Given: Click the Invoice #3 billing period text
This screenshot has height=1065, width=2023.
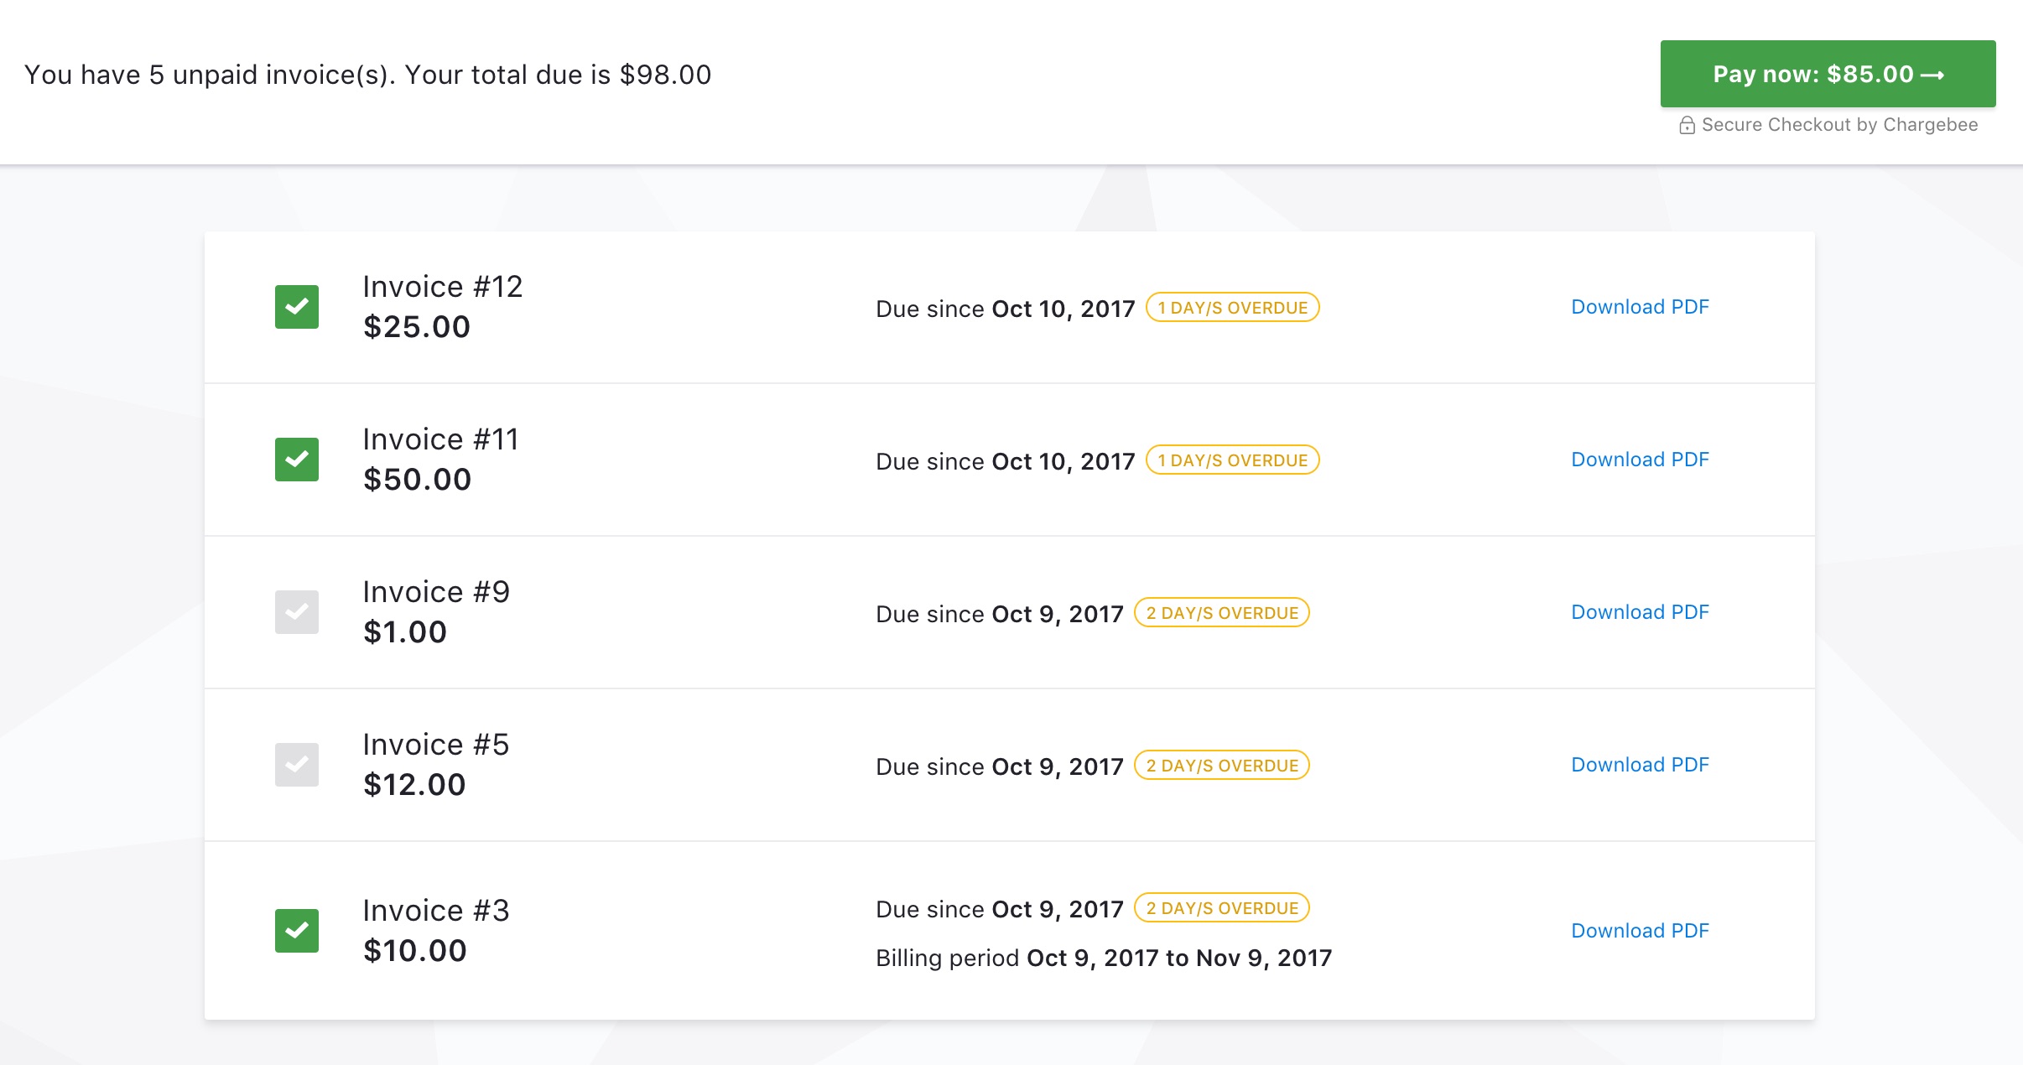Looking at the screenshot, I should pyautogui.click(x=1103, y=958).
